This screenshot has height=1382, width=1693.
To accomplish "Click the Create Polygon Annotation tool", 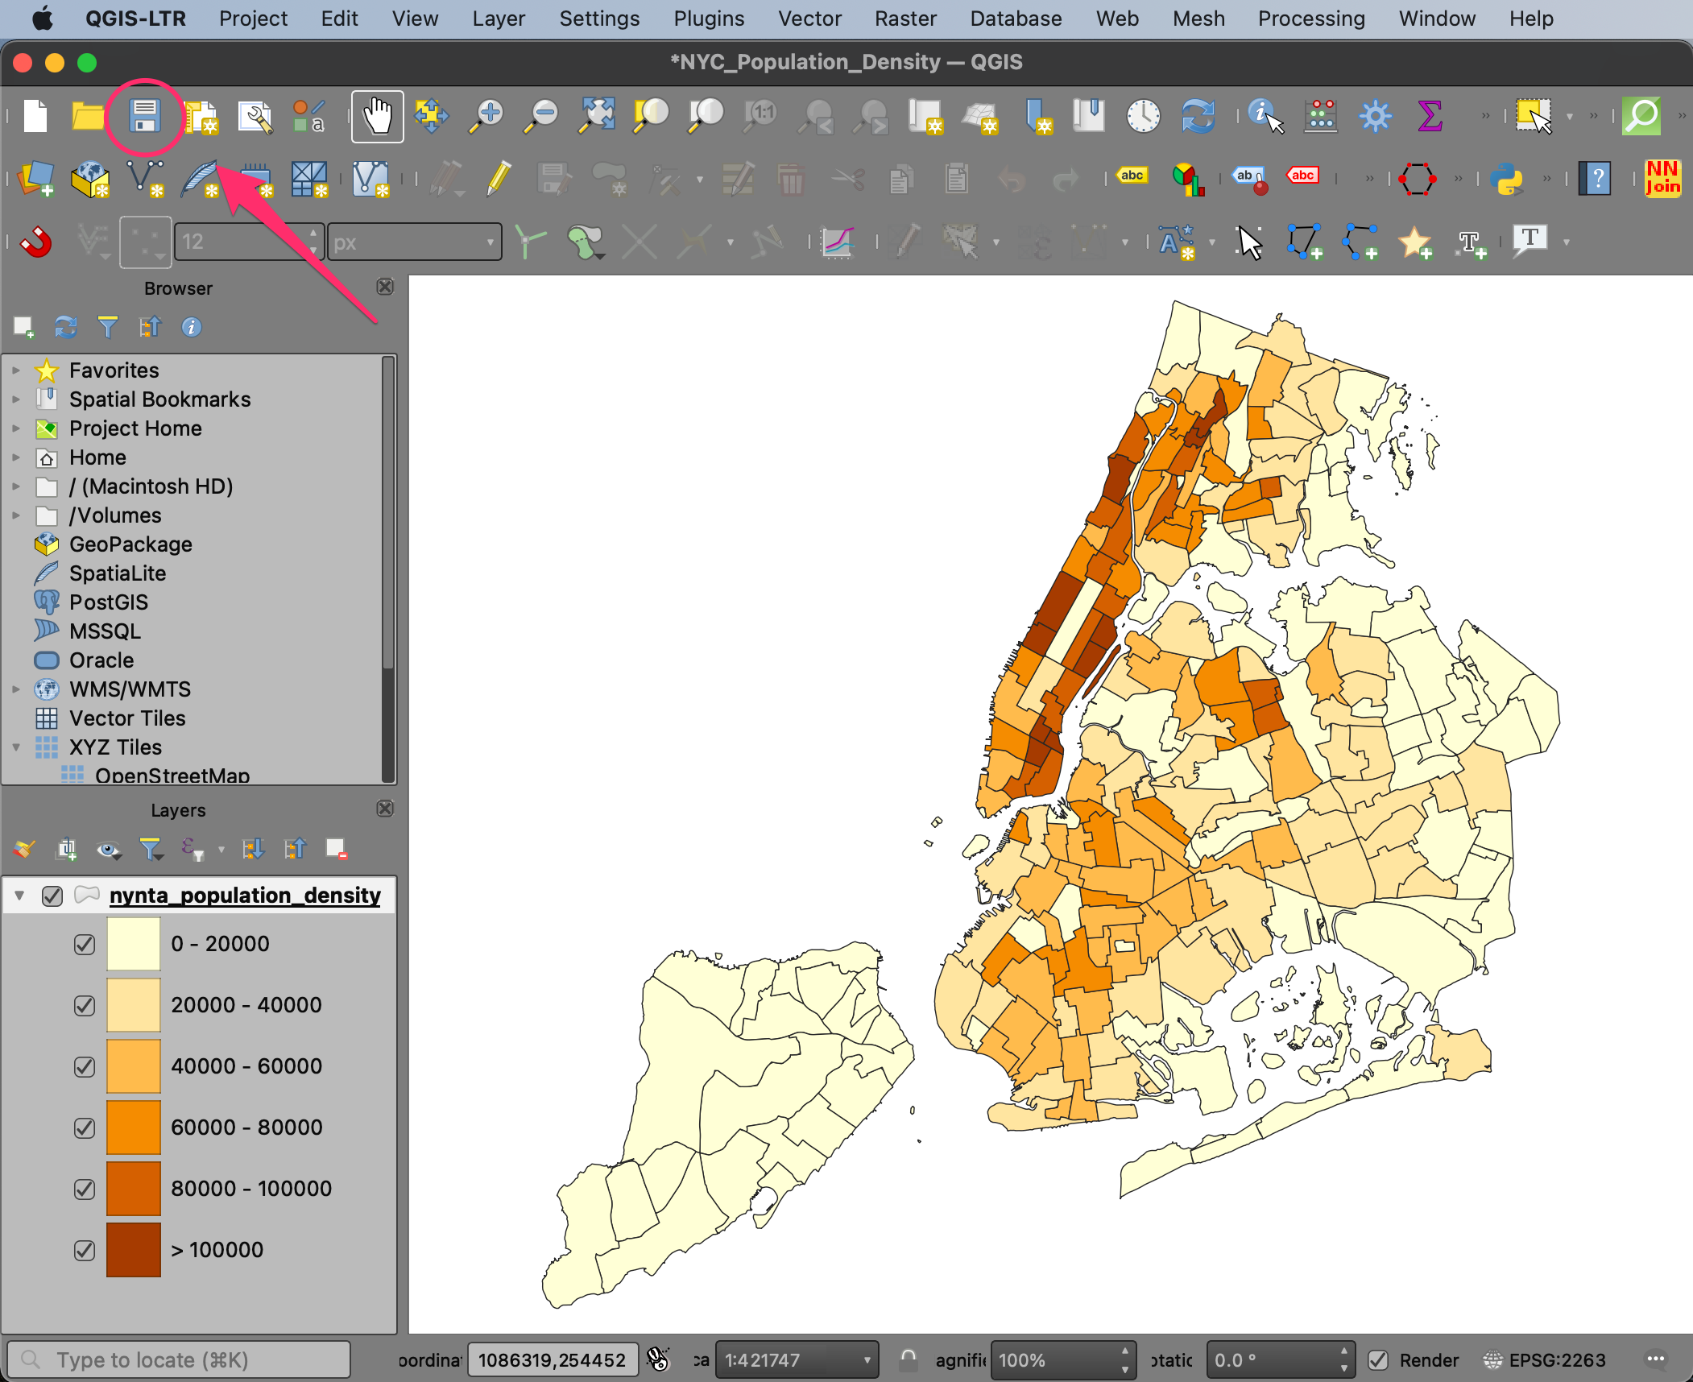I will click(1304, 242).
